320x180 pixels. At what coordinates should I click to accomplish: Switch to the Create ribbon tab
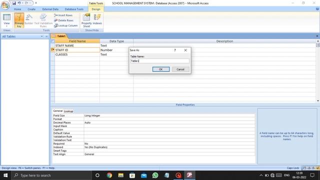(31, 9)
